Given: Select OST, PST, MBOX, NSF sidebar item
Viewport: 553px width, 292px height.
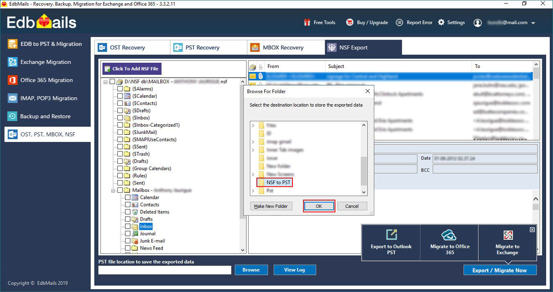Looking at the screenshot, I should coord(47,134).
